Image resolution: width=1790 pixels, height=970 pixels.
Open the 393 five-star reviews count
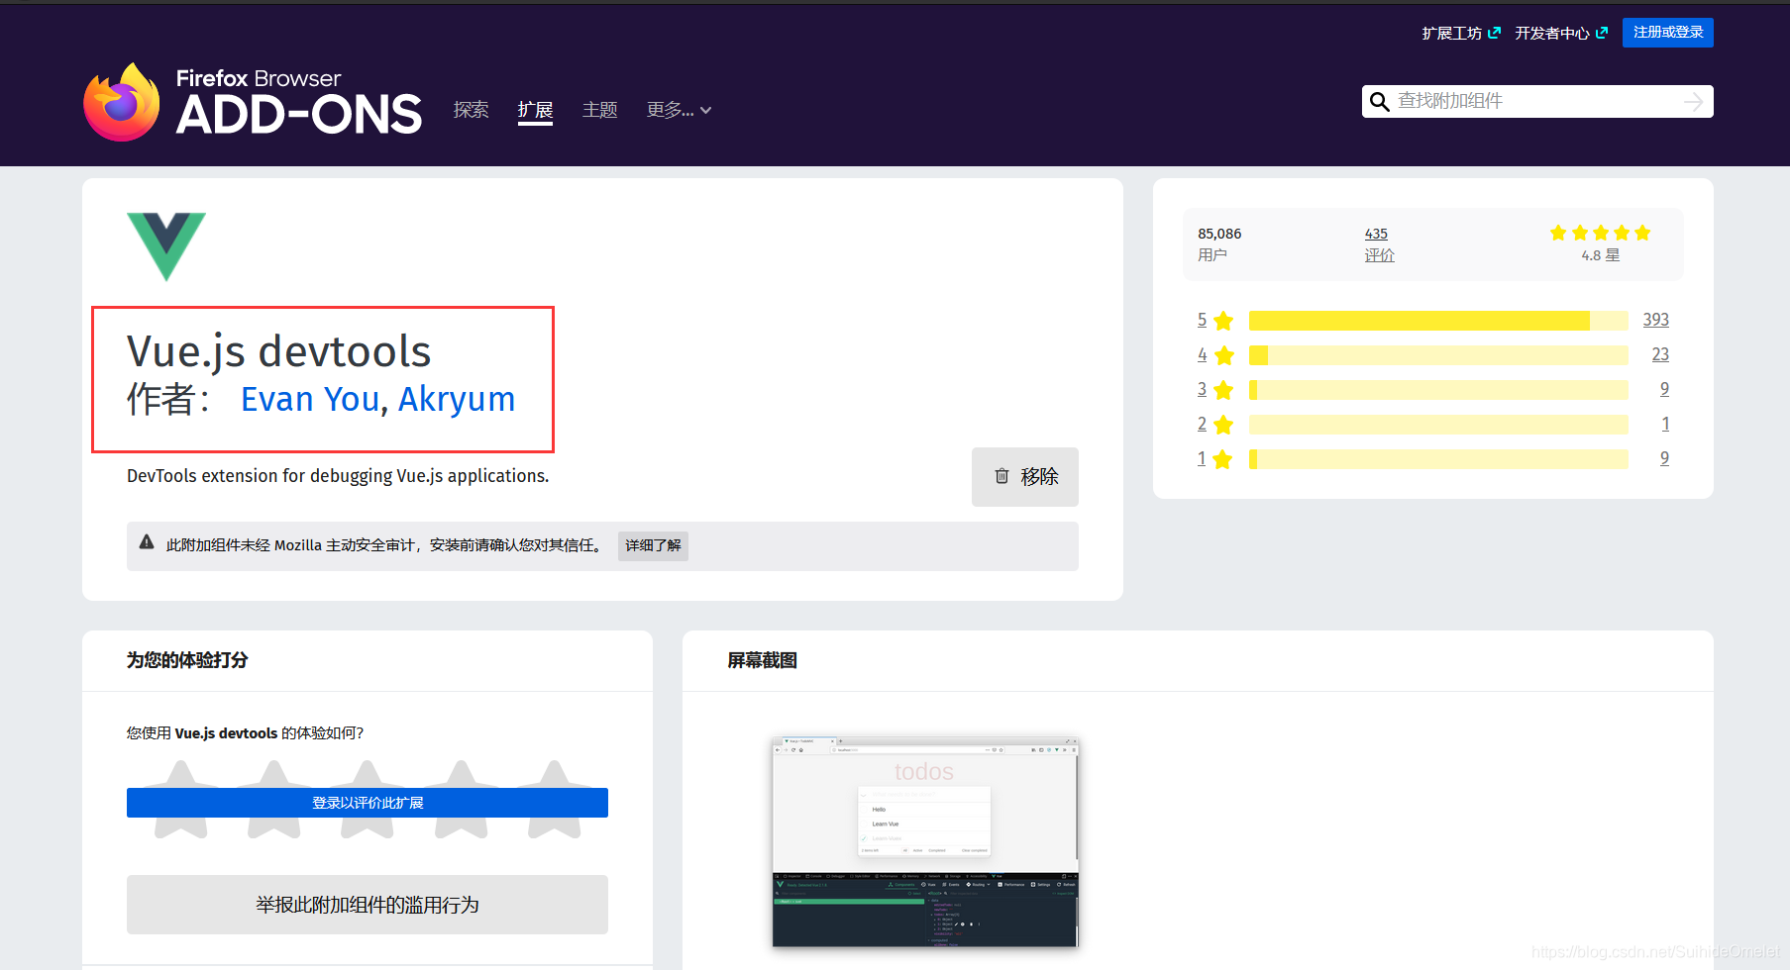[1655, 320]
